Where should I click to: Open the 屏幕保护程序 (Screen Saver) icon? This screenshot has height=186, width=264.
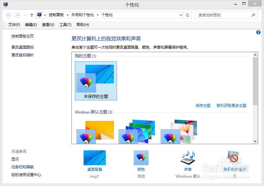point(233,157)
